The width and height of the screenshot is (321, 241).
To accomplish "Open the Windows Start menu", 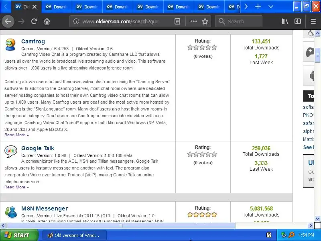I will click(19, 235).
